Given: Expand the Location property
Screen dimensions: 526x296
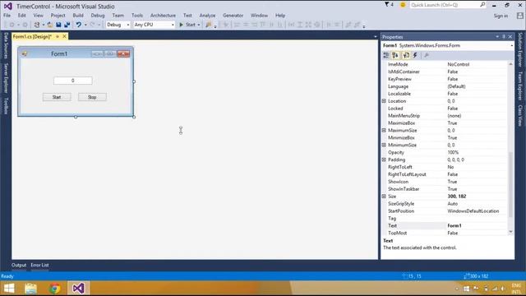Looking at the screenshot, I should [x=384, y=101].
